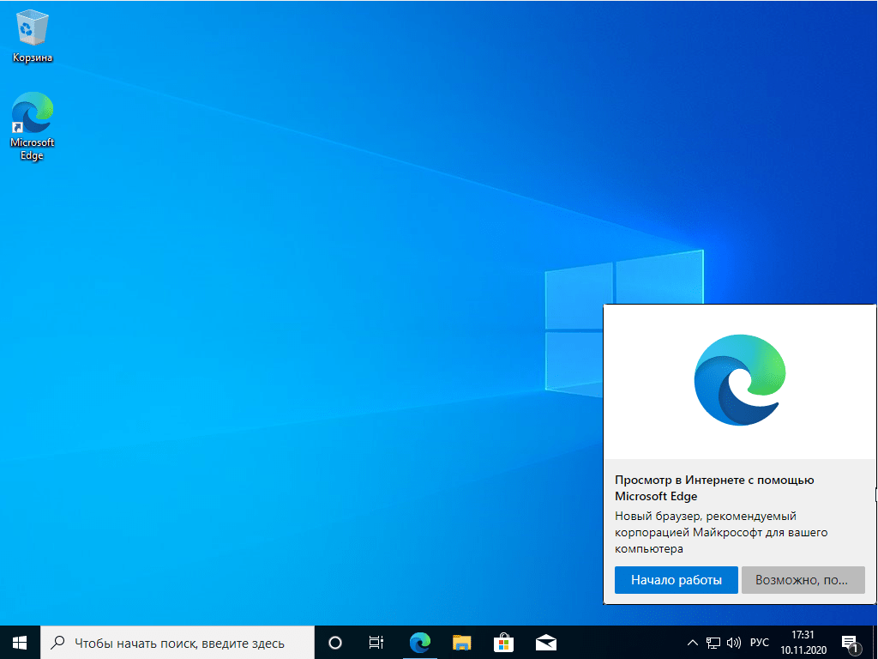Open Task View on the taskbar
Screen dimensions: 878x659
376,642
